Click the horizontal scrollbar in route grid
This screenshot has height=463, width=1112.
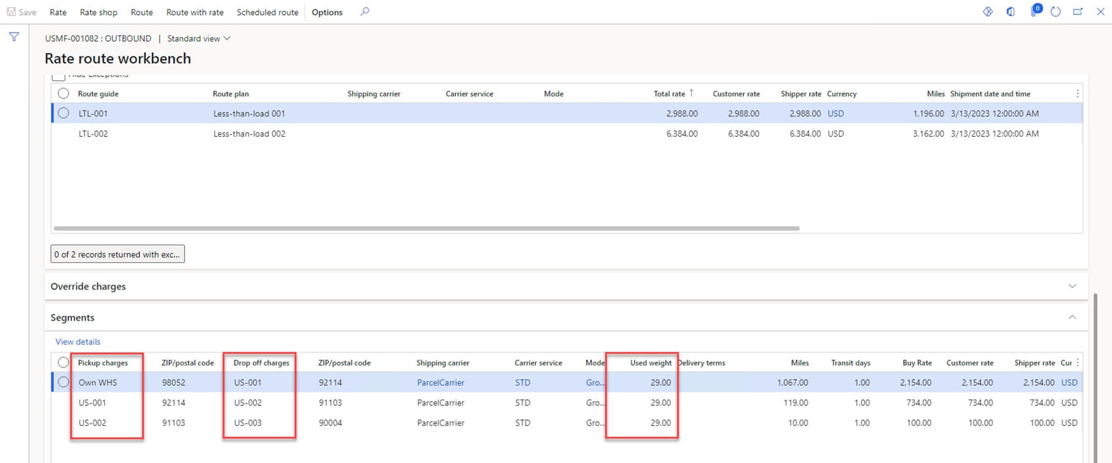425,228
